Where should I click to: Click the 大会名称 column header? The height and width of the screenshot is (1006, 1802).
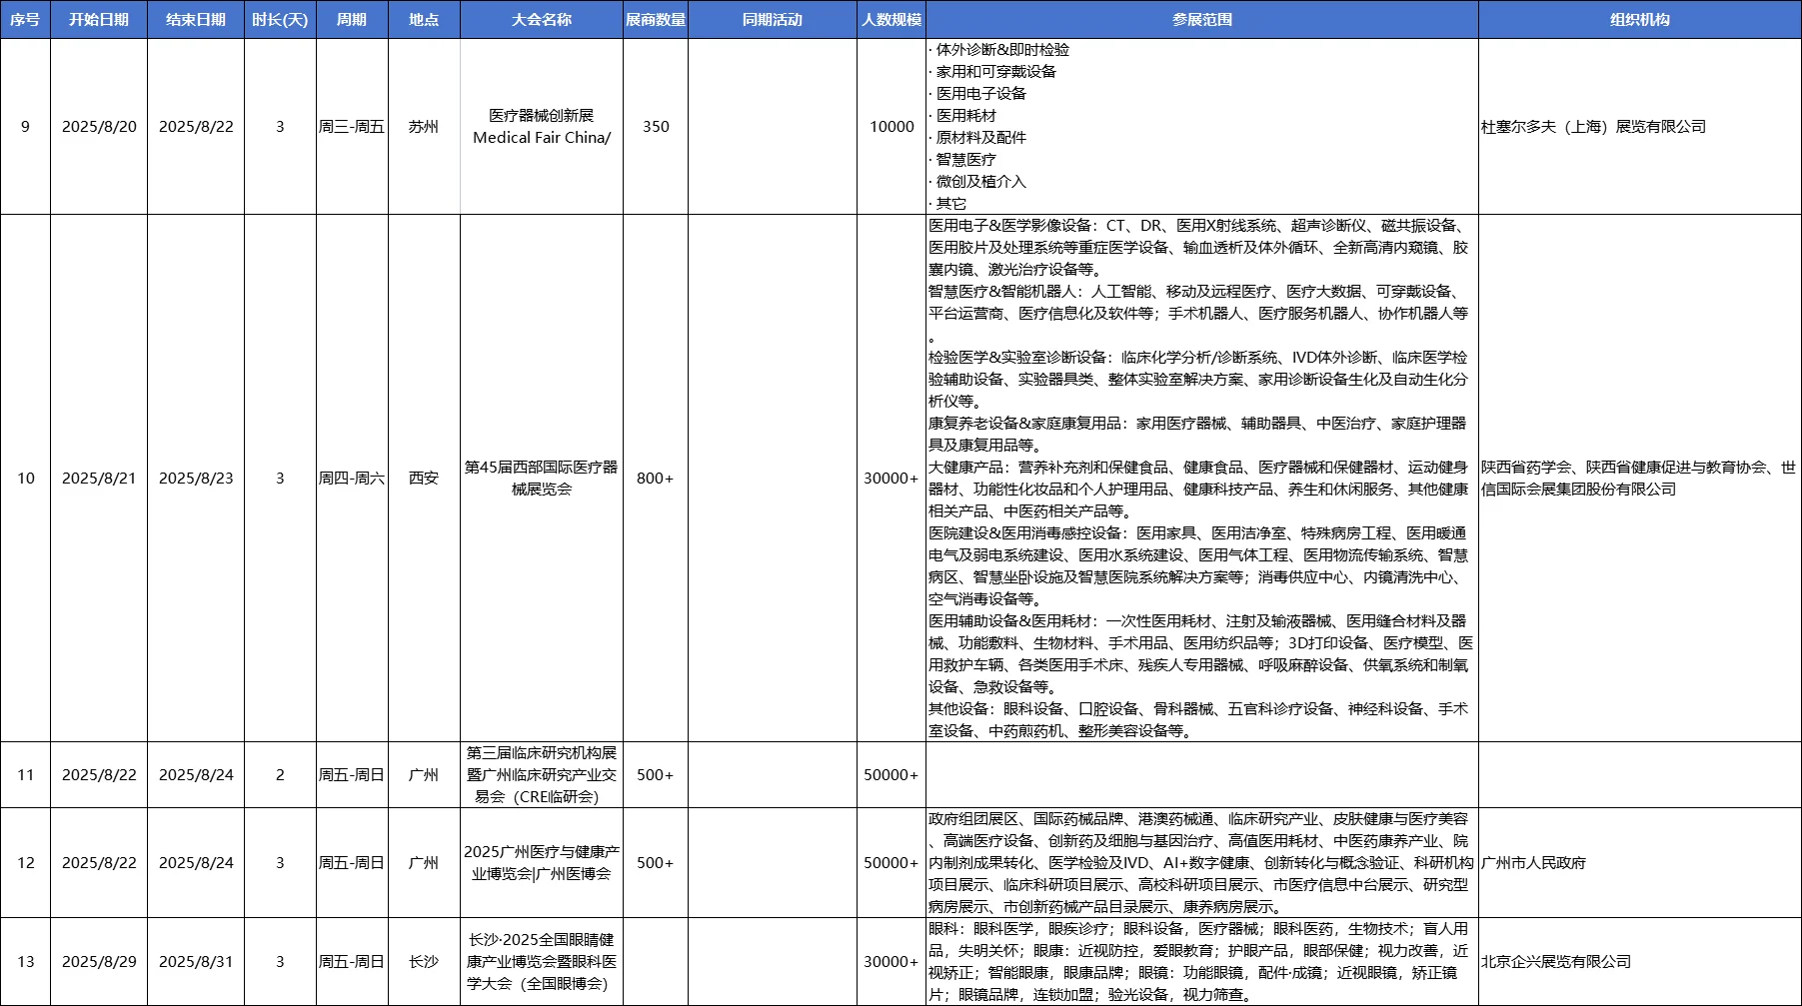(x=542, y=19)
